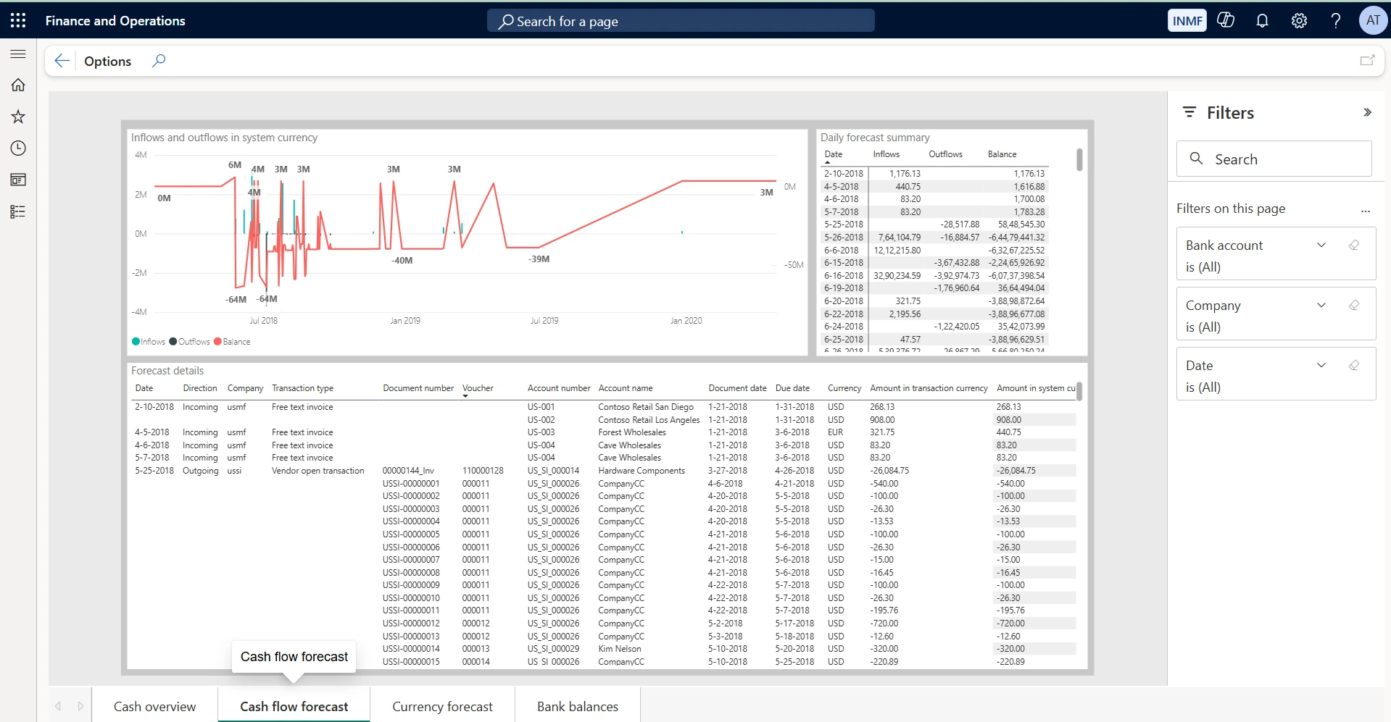Viewport: 1391px width, 722px height.
Task: Switch to the Currency forecast tab
Action: coord(442,706)
